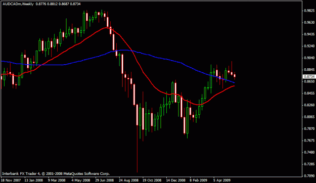Image resolution: width=316 pixels, height=183 pixels.
Task: Click the 0.8845 price axis label
Action: (309, 70)
